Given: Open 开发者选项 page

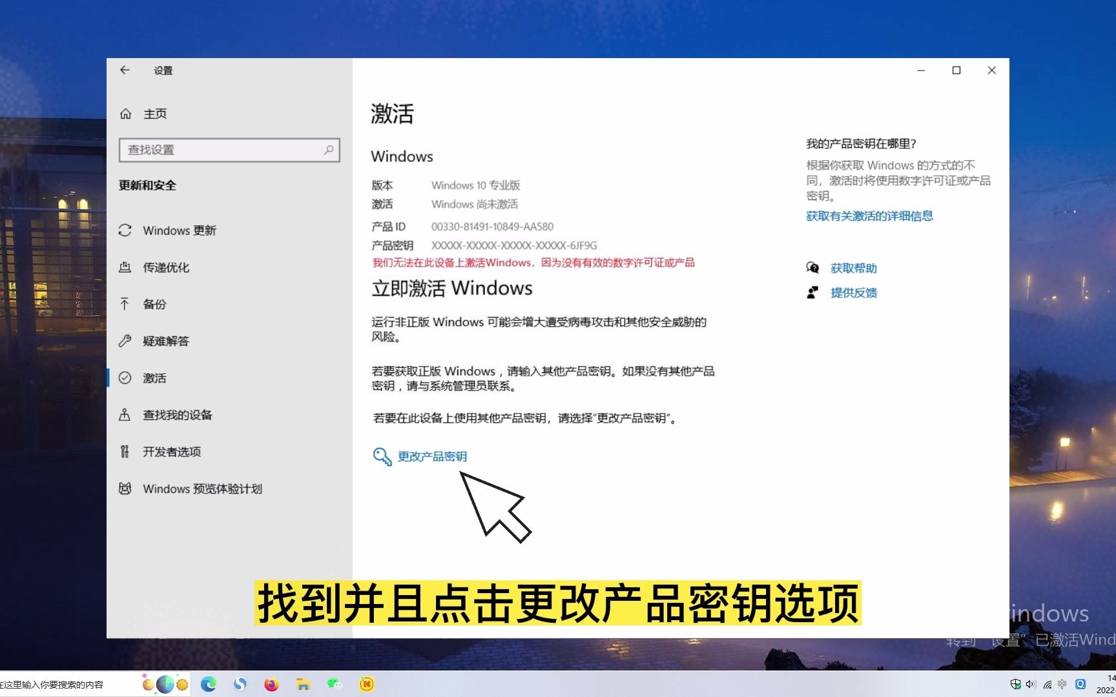Looking at the screenshot, I should 172,451.
